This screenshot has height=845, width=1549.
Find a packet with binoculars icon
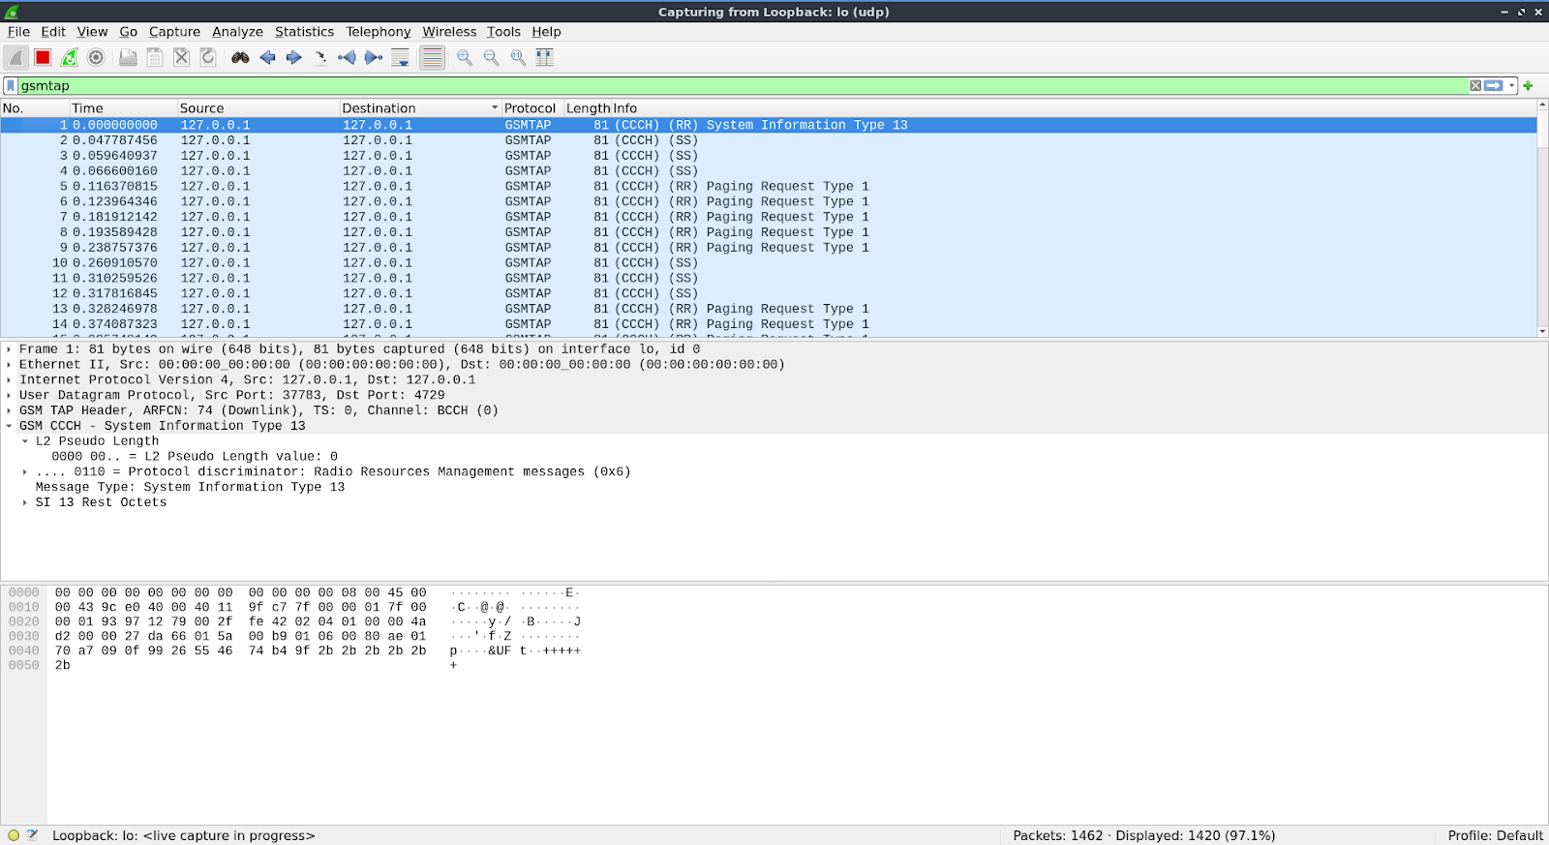pos(240,58)
